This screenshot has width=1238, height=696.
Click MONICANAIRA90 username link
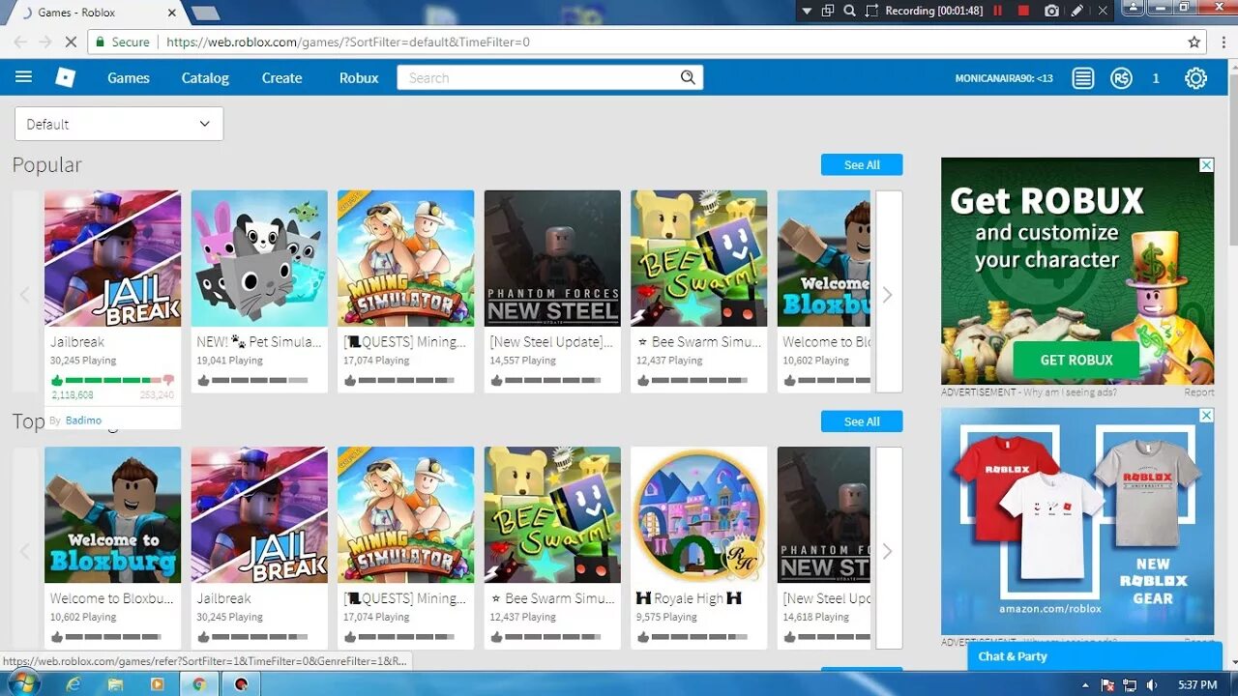tap(1004, 78)
